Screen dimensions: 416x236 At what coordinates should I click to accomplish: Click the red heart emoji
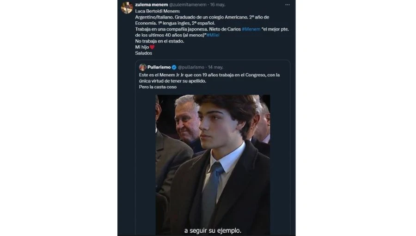coord(152,47)
